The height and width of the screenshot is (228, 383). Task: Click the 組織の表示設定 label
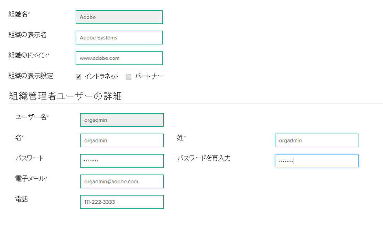tap(31, 76)
